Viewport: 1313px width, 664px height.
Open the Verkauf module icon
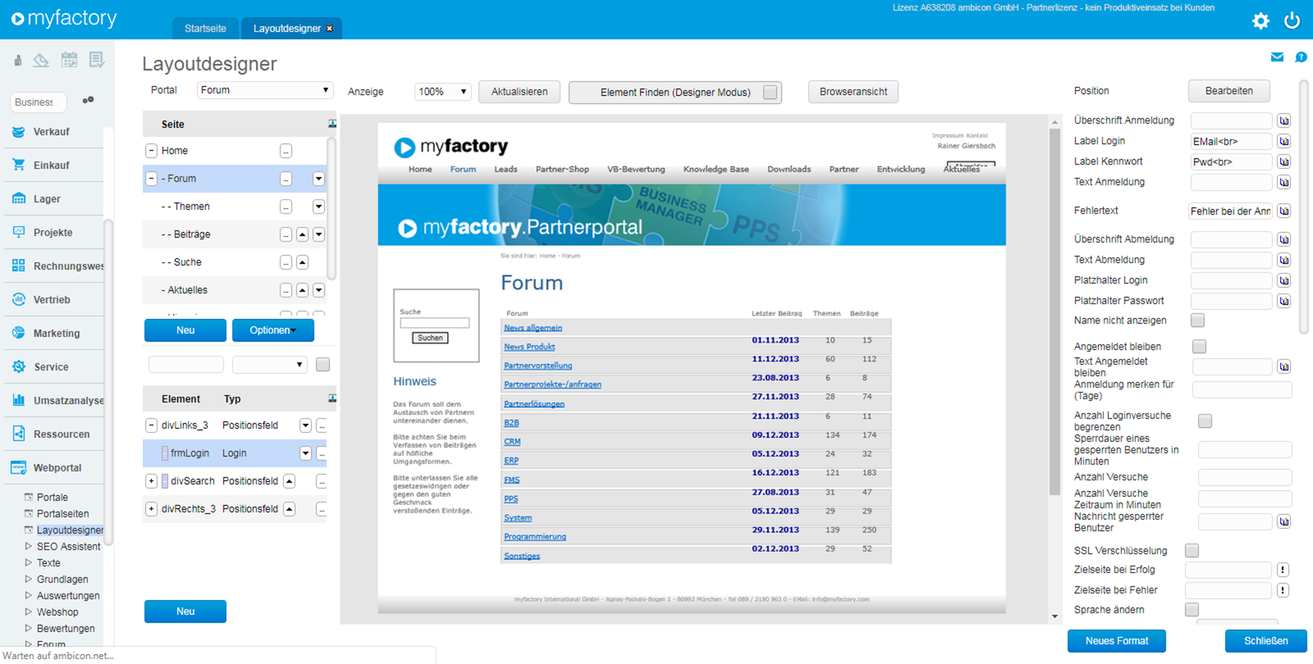[x=18, y=132]
